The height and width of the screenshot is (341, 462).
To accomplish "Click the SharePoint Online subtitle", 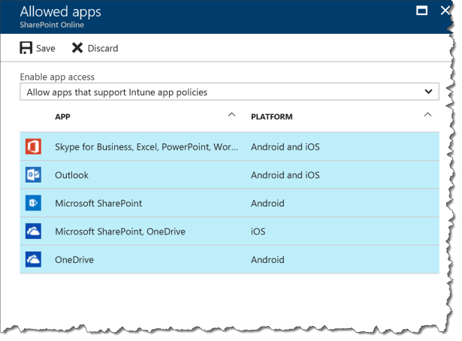I will (x=52, y=25).
